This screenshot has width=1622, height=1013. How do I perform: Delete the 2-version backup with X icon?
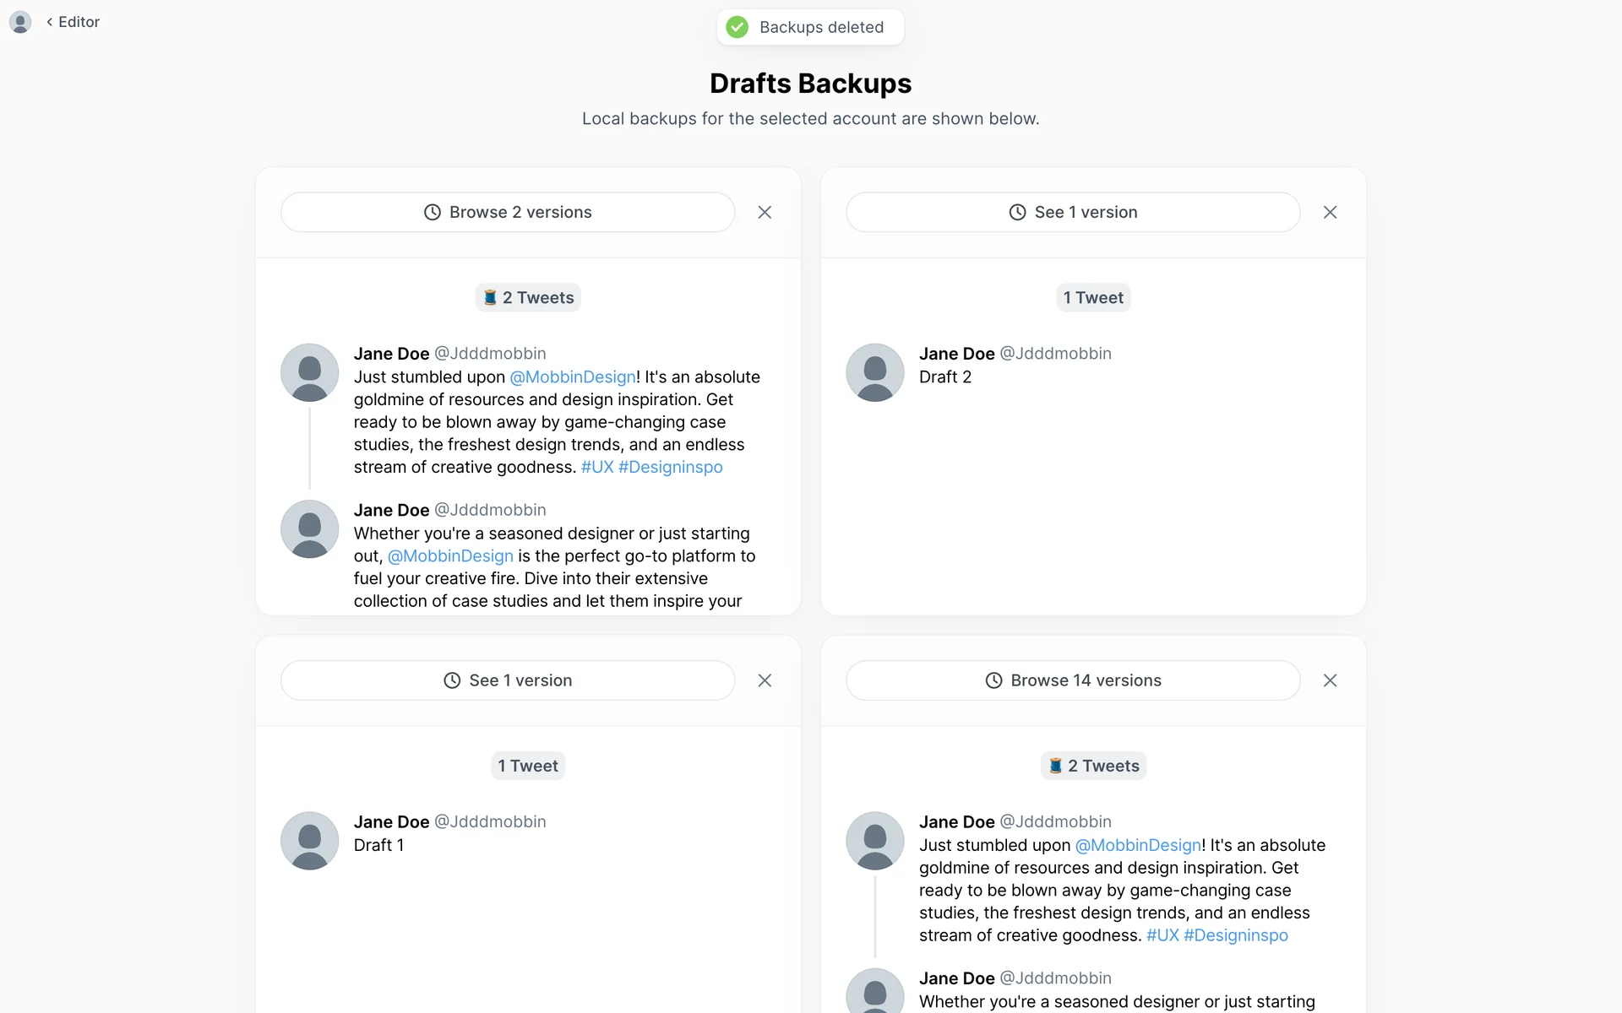pos(765,212)
